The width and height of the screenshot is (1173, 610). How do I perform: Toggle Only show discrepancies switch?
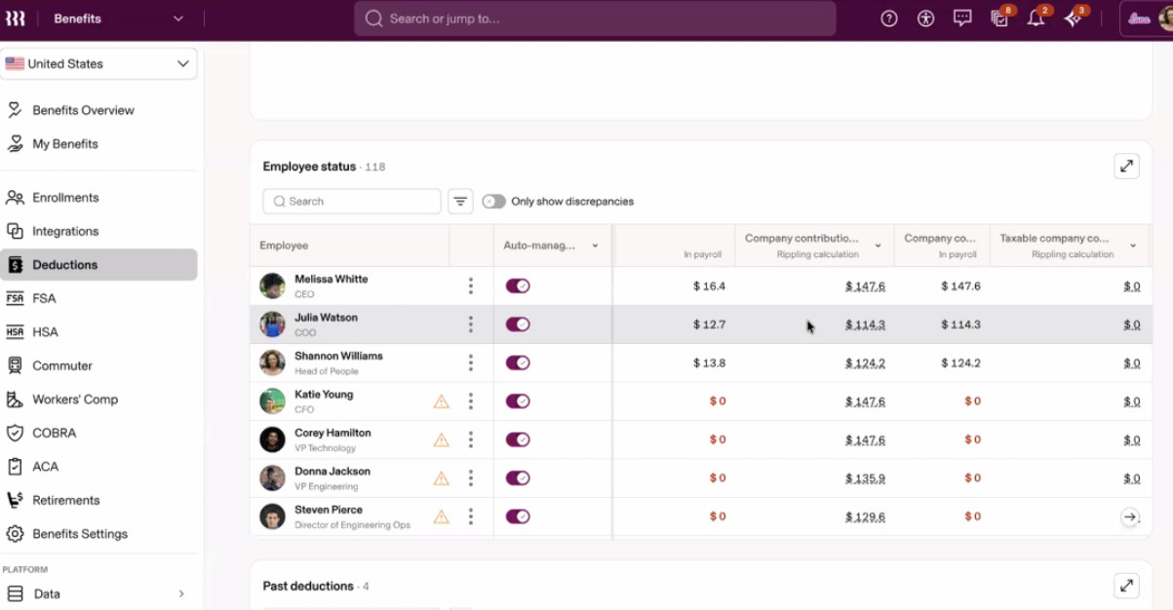pos(493,202)
